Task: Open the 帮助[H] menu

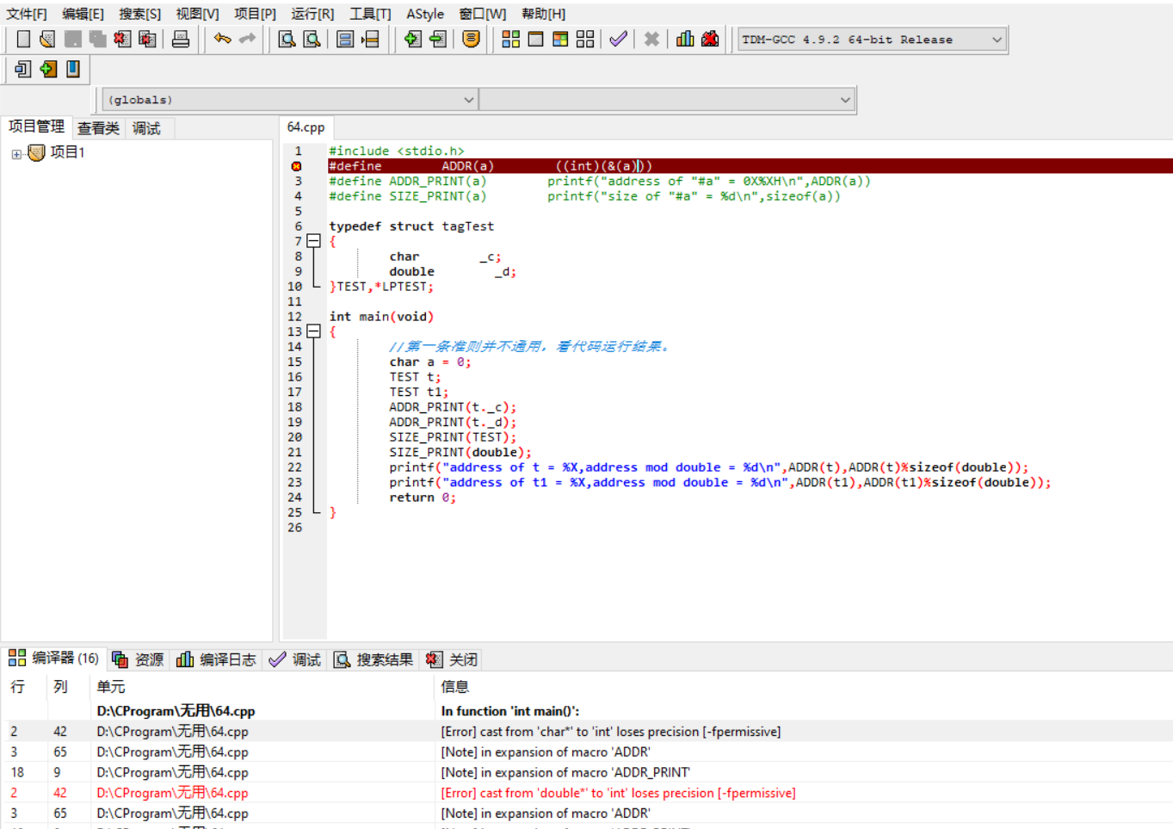Action: click(x=544, y=14)
